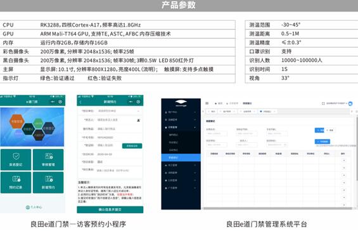Tap the mini-program circle close icon on home

(x=60, y=102)
